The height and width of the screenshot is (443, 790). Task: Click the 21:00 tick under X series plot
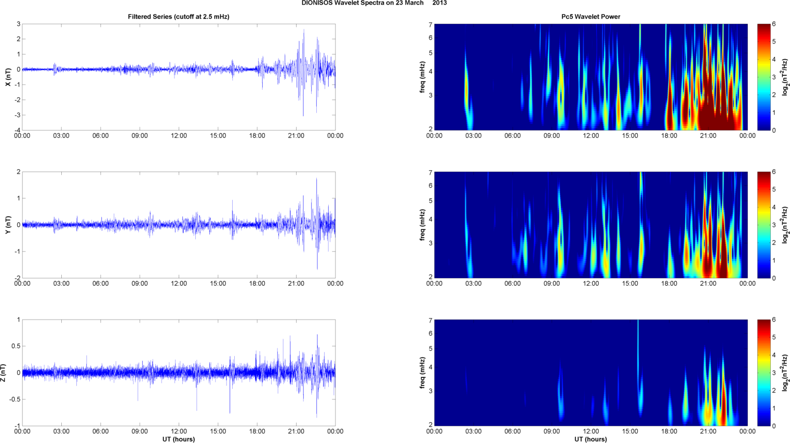click(296, 136)
